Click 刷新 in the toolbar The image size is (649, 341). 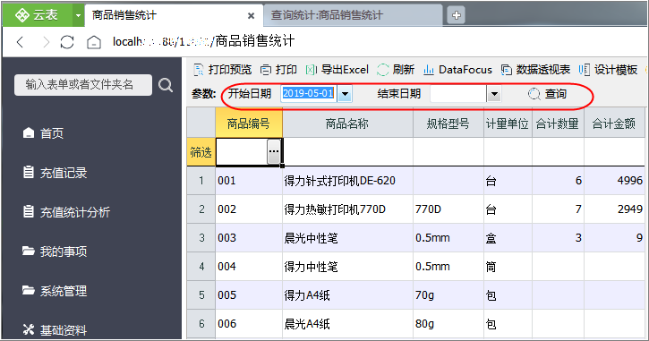click(x=396, y=70)
